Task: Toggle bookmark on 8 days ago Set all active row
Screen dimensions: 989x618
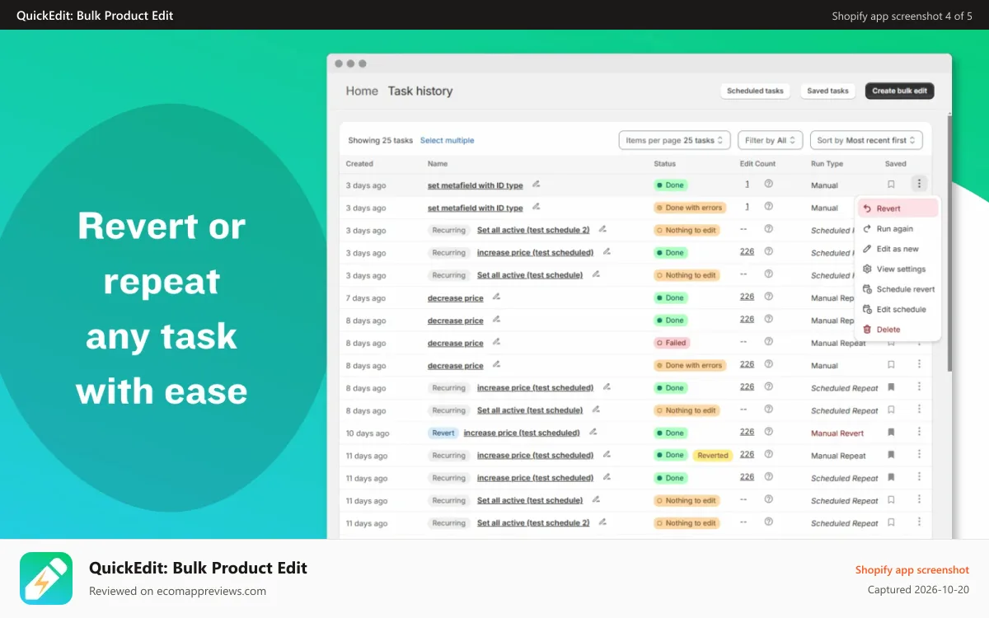Action: [x=891, y=410]
